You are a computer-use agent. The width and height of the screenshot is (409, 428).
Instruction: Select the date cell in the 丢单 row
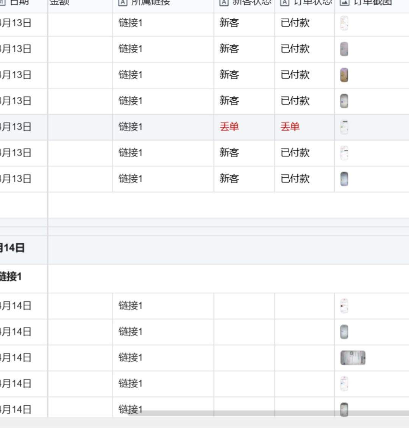tap(16, 127)
